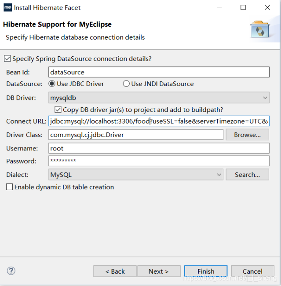Click the 'Dialect:' label
Image resolution: width=281 pixels, height=286 pixels.
click(x=17, y=175)
